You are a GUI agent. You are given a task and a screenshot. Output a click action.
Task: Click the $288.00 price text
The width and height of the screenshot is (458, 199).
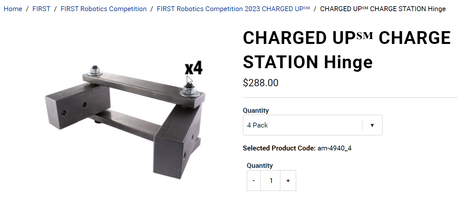261,83
